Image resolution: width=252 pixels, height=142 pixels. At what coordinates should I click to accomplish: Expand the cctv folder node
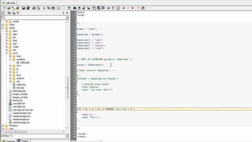coord(11,66)
